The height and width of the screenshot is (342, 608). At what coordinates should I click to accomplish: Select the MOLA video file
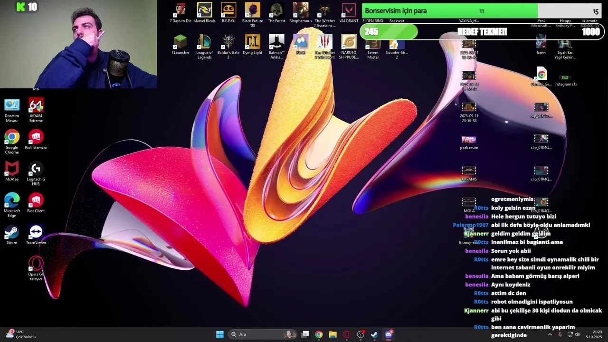tap(469, 205)
